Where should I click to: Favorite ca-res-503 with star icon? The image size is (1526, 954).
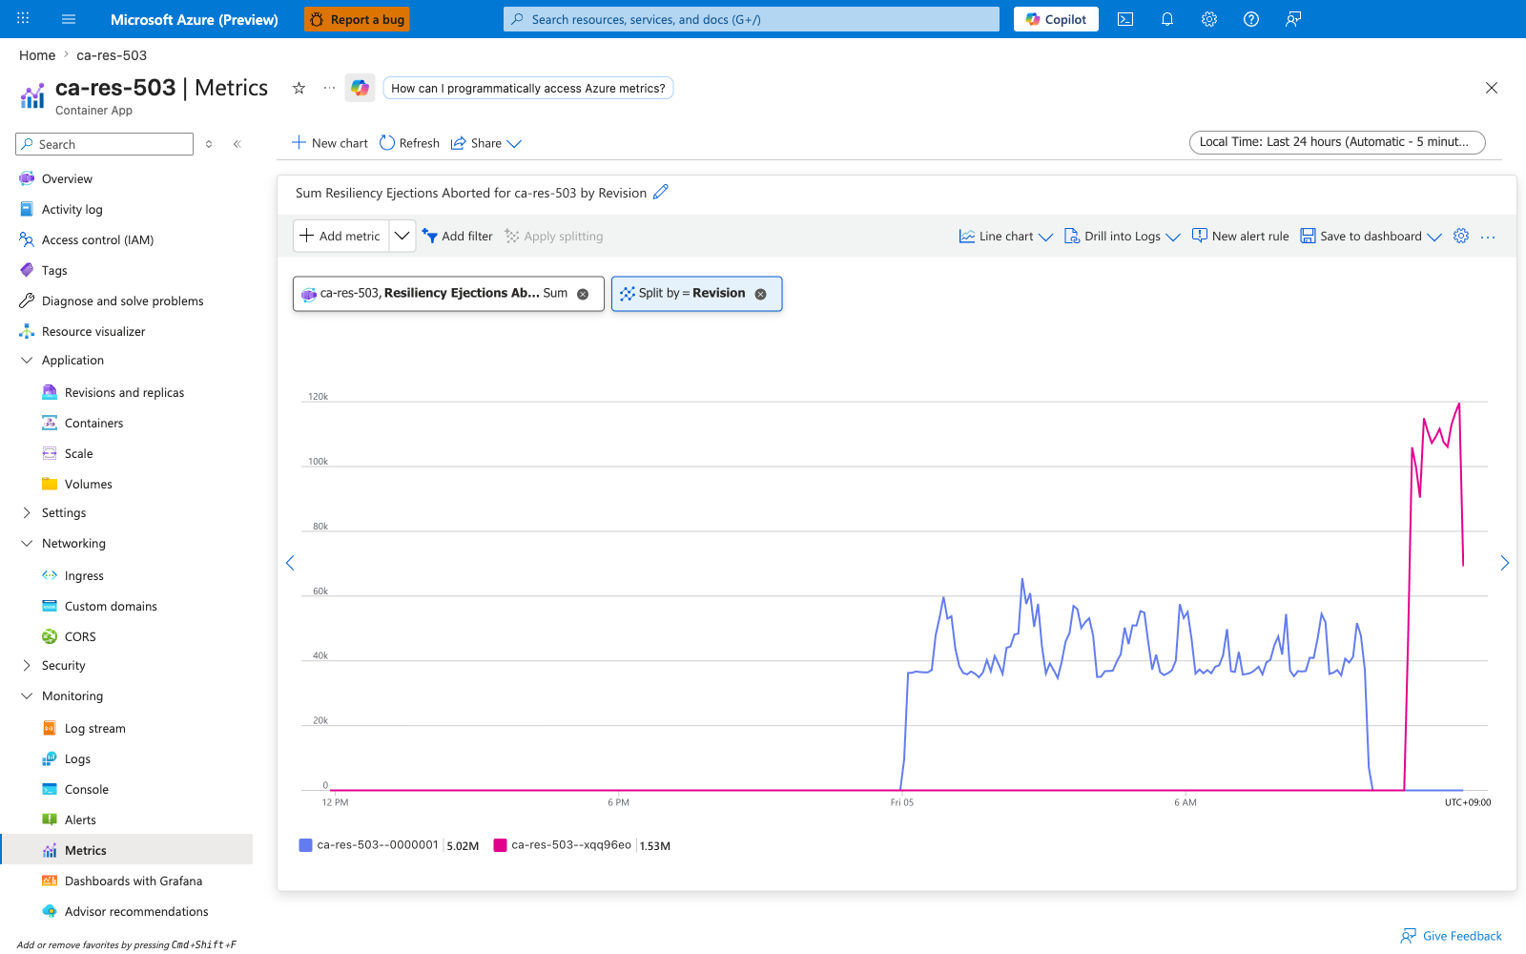(299, 88)
